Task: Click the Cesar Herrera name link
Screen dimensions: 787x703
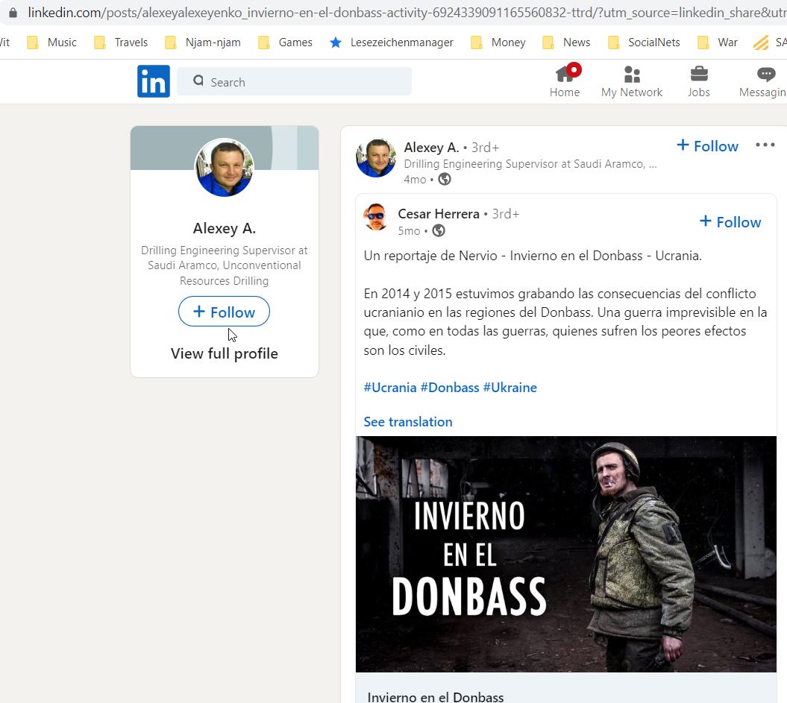Action: pos(439,214)
